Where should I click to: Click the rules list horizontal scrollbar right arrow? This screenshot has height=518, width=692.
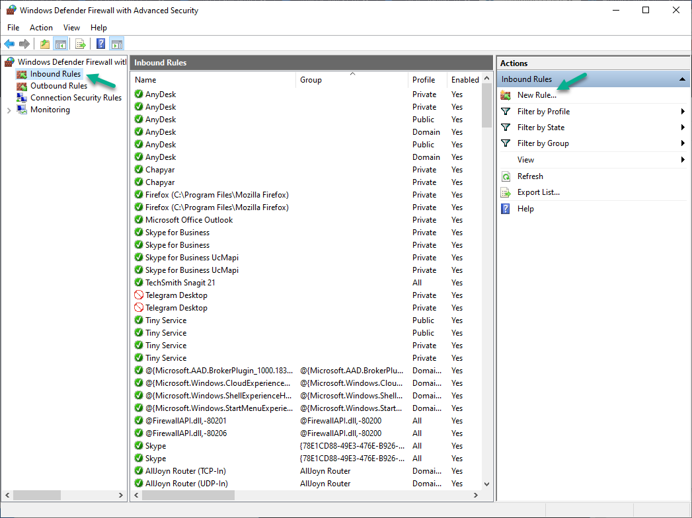pos(475,496)
